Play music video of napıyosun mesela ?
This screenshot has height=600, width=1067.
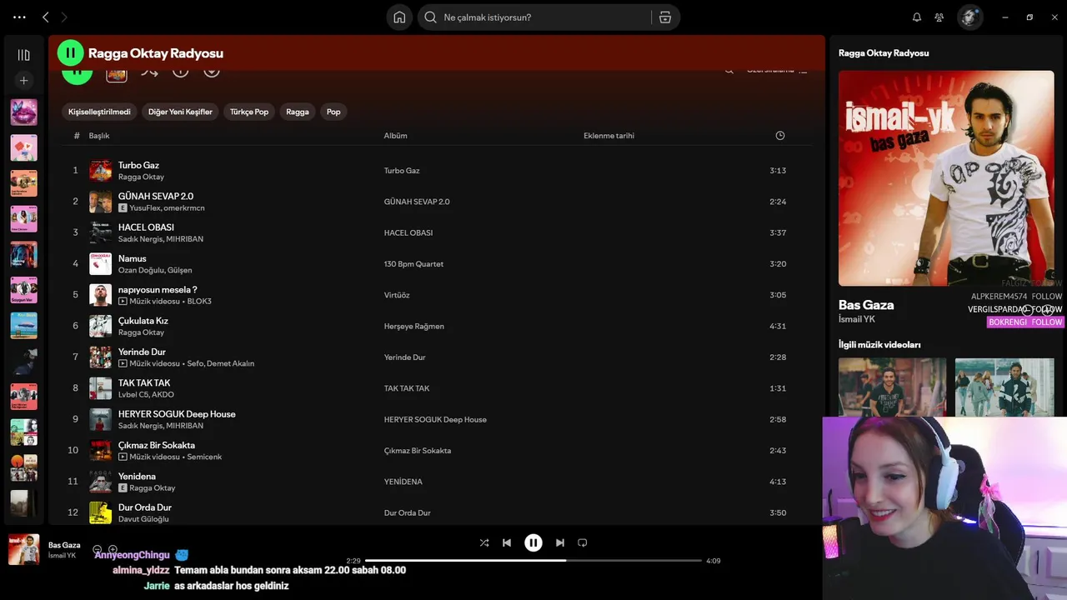click(x=123, y=302)
